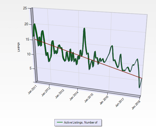Screen dimensions: 156x130
Task: Click the lowest green line dip near 2018
Action: pyautogui.click(x=139, y=88)
